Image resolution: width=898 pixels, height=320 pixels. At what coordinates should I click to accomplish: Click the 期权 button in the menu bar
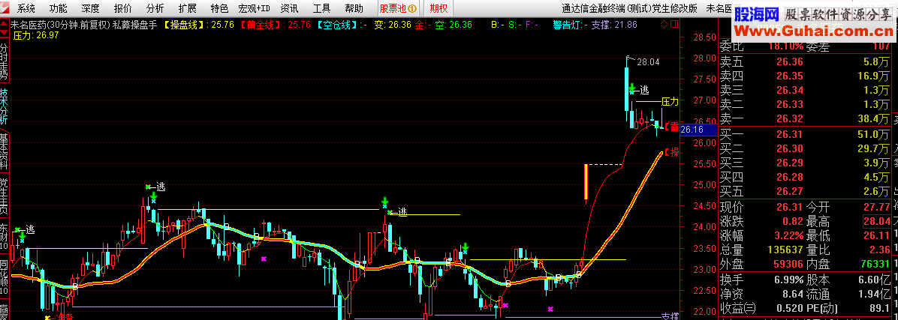click(x=438, y=8)
